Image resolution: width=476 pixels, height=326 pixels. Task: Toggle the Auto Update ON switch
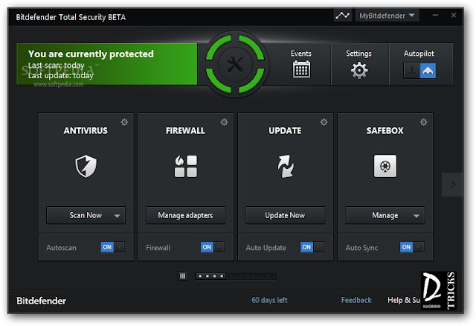pos(312,247)
